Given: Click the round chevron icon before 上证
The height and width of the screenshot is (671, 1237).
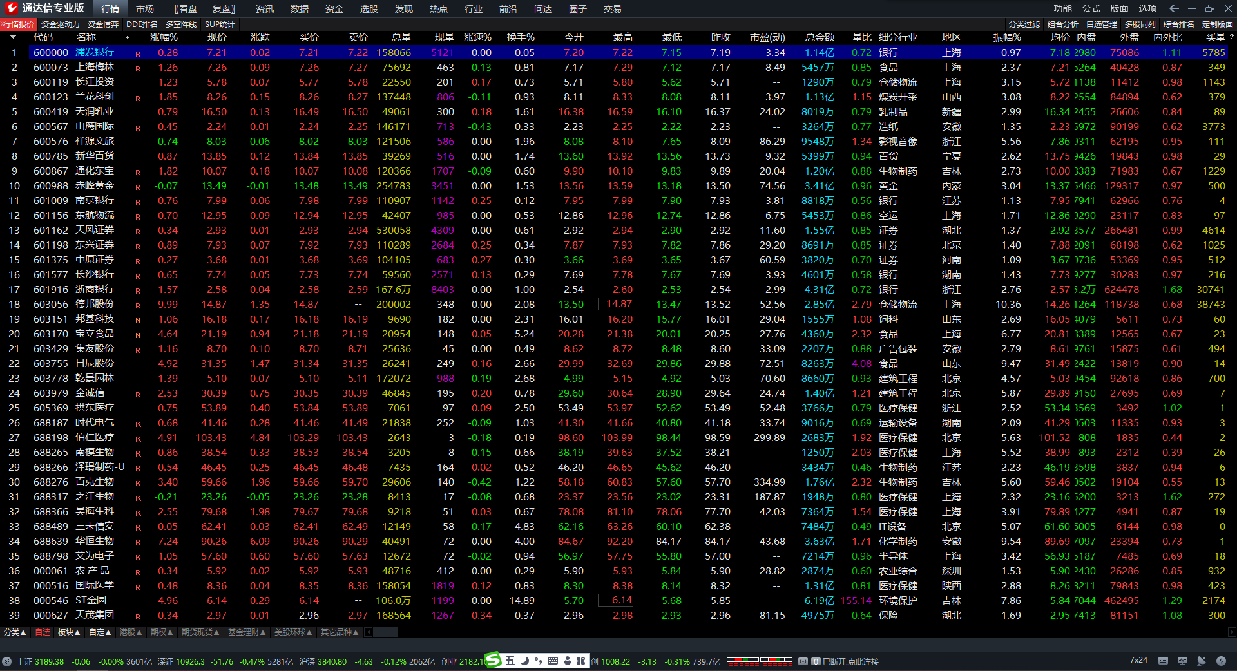Looking at the screenshot, I should 6,661.
